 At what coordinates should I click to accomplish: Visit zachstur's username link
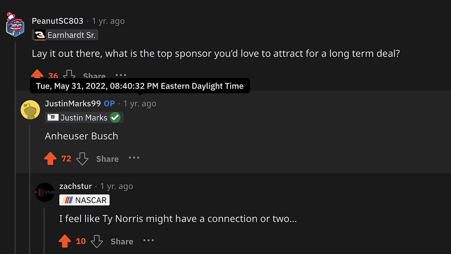pyautogui.click(x=75, y=186)
